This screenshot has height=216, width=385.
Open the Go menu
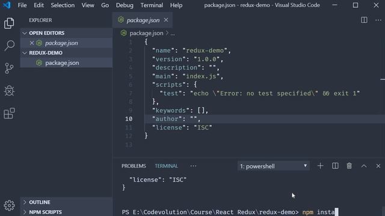(x=105, y=5)
